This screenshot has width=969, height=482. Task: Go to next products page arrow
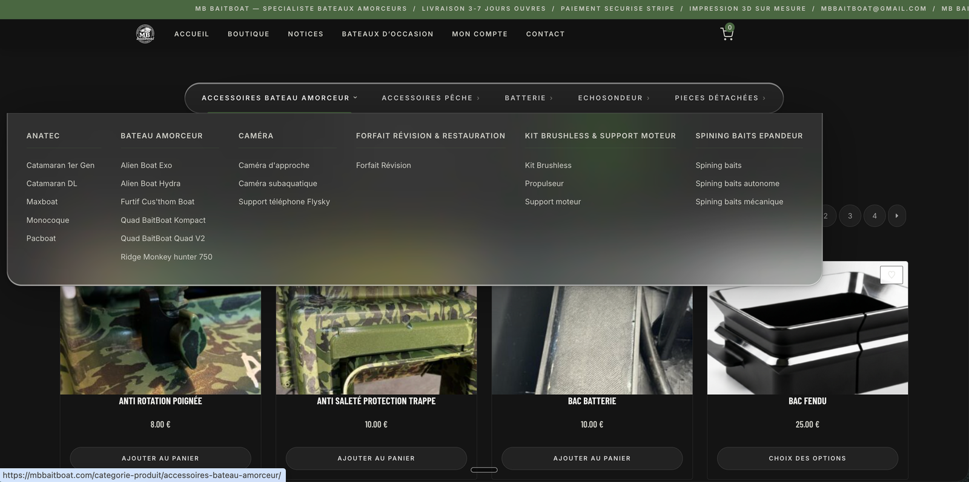click(x=897, y=216)
